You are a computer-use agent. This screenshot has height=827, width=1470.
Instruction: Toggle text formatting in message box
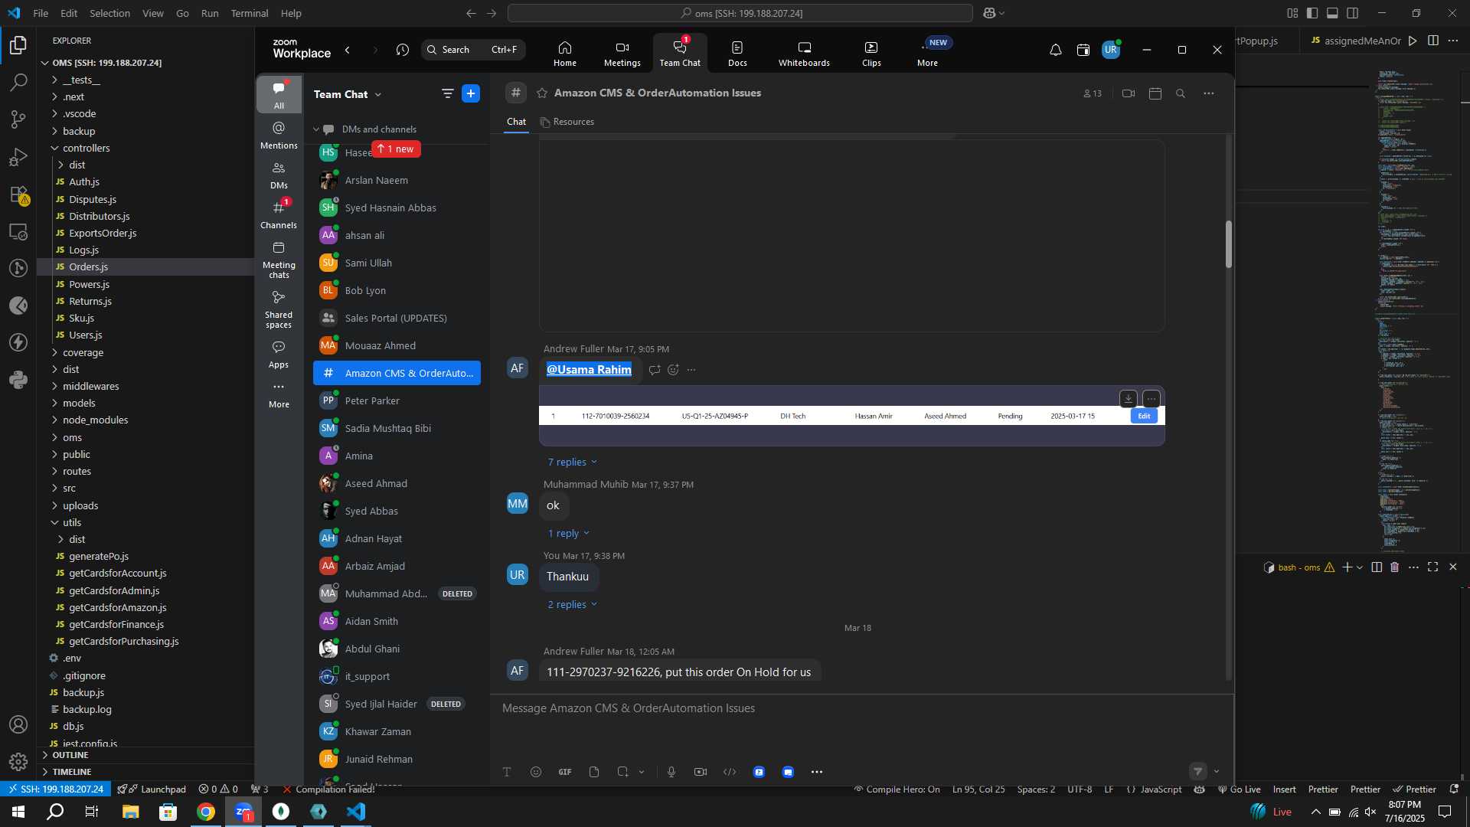[x=507, y=772]
